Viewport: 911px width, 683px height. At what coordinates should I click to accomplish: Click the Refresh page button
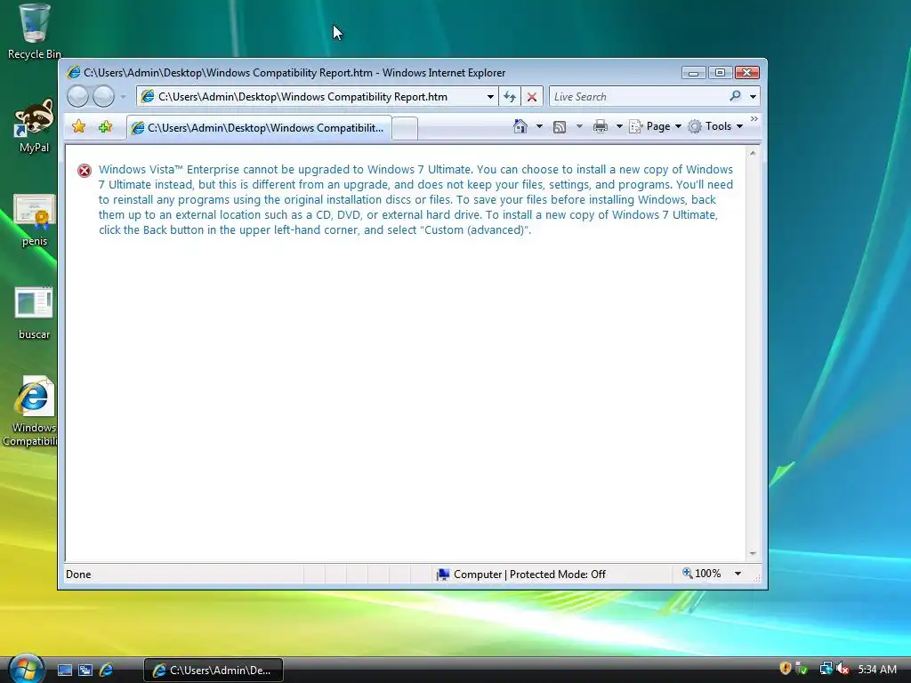coord(510,97)
